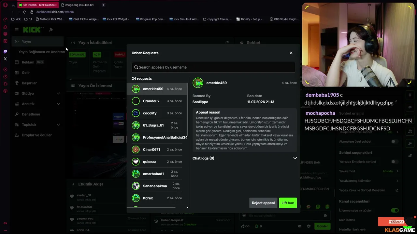Open Yavaş mod options
This screenshot has width=417, height=234.
(369, 171)
